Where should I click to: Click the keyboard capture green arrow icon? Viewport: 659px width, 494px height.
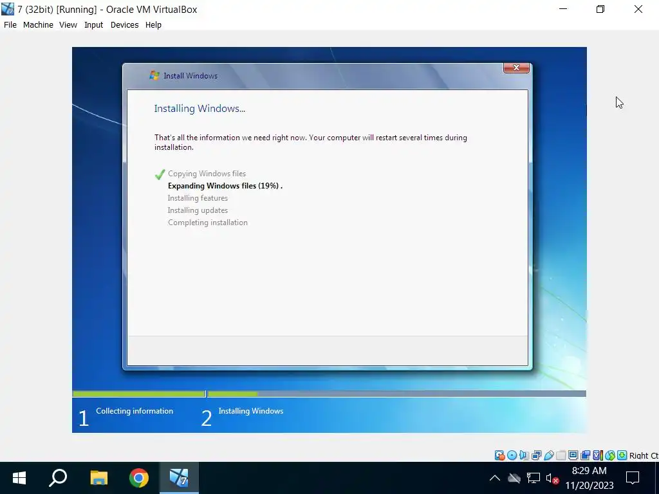point(622,455)
